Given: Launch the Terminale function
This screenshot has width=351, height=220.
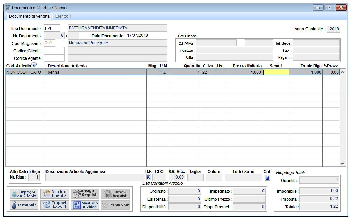Looking at the screenshot, I should (24, 205).
